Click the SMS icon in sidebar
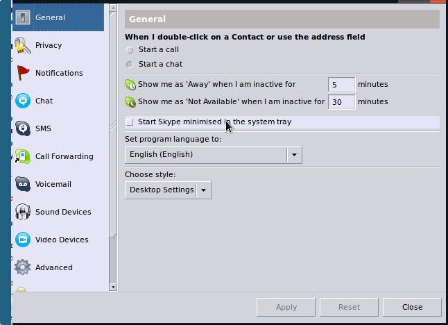The width and height of the screenshot is (448, 325). click(x=23, y=128)
